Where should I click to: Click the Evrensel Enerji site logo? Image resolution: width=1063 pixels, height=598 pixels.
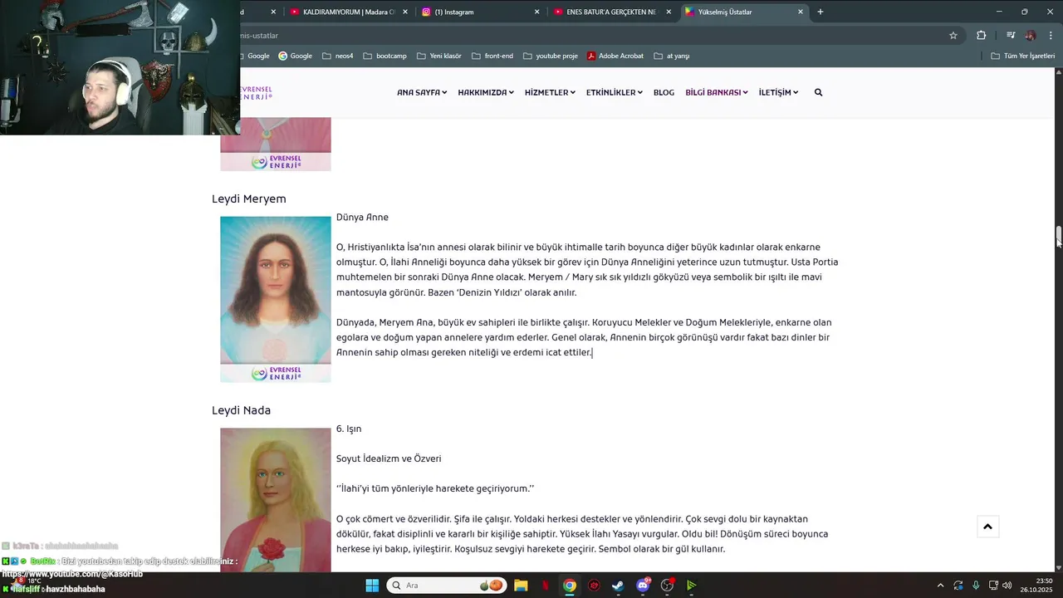coord(256,92)
